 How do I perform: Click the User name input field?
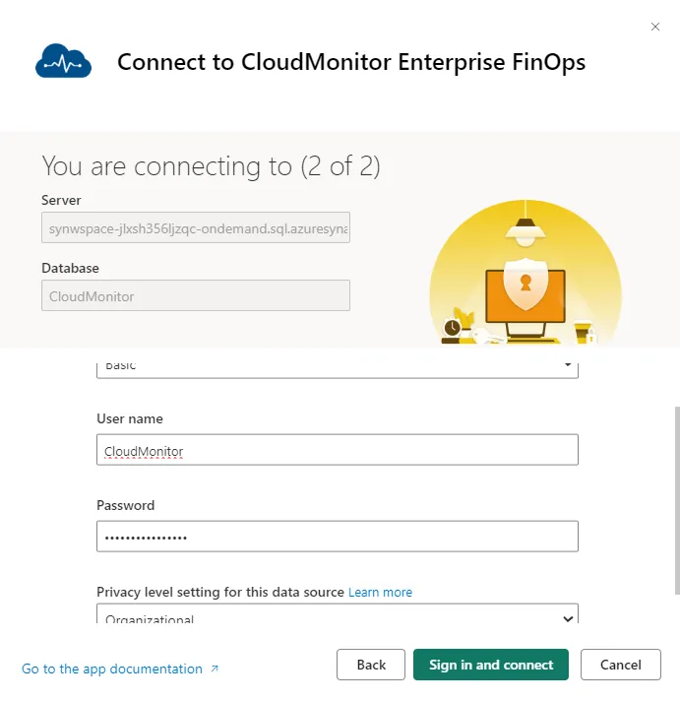(x=338, y=450)
